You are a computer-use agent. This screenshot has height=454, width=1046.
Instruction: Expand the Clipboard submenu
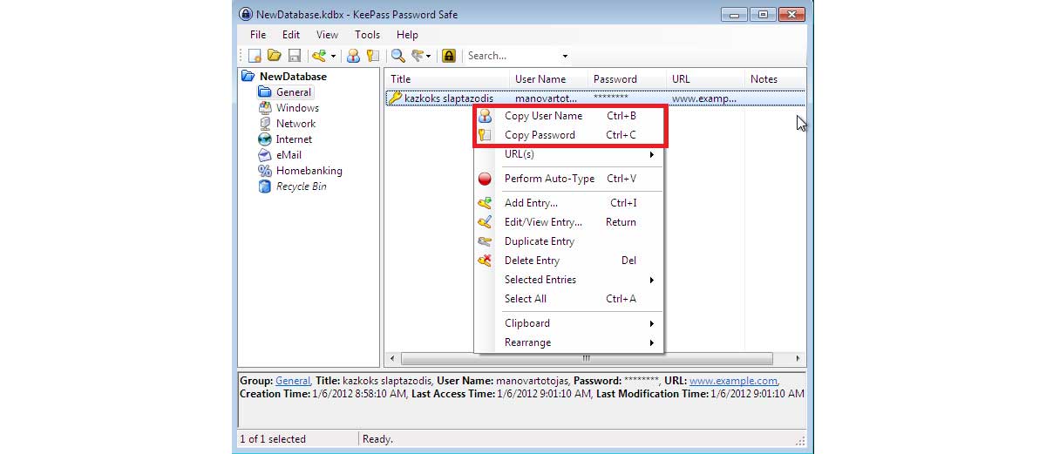point(569,323)
